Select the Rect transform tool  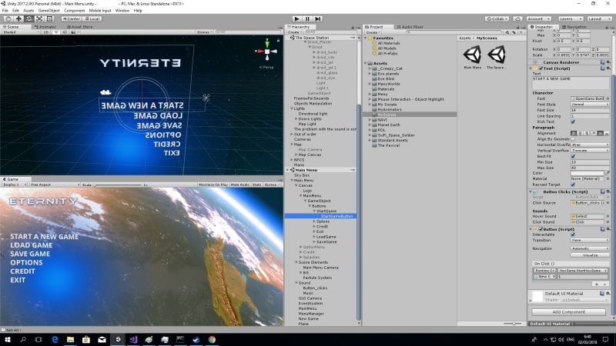49,18
